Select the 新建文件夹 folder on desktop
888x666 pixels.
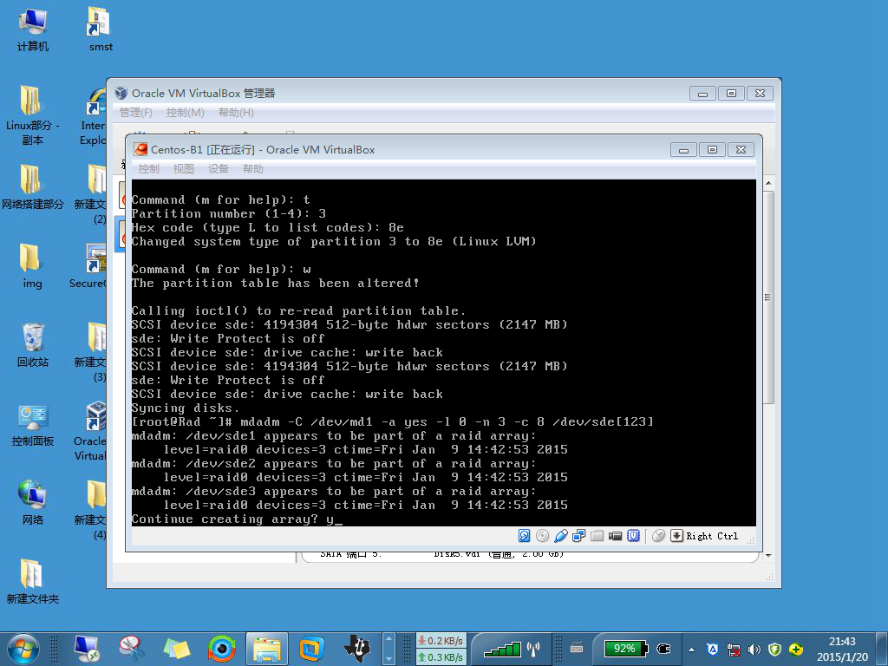click(32, 582)
